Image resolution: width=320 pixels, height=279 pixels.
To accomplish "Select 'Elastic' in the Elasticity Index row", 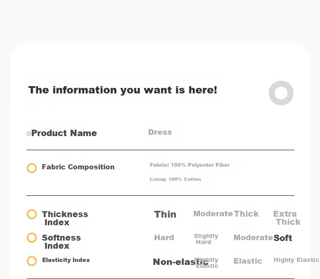I will 248,261.
